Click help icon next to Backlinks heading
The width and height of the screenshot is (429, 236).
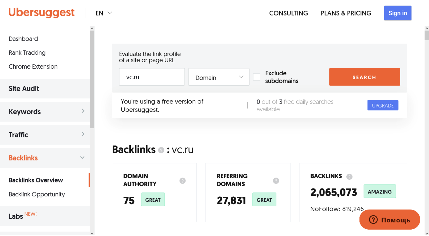(x=161, y=150)
